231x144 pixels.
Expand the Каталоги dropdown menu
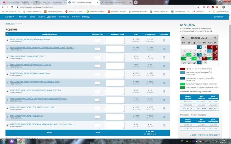pyautogui.click(x=12, y=17)
